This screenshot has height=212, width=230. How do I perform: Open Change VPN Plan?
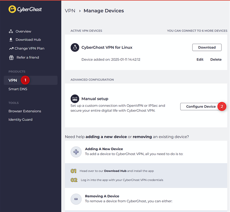click(29, 48)
